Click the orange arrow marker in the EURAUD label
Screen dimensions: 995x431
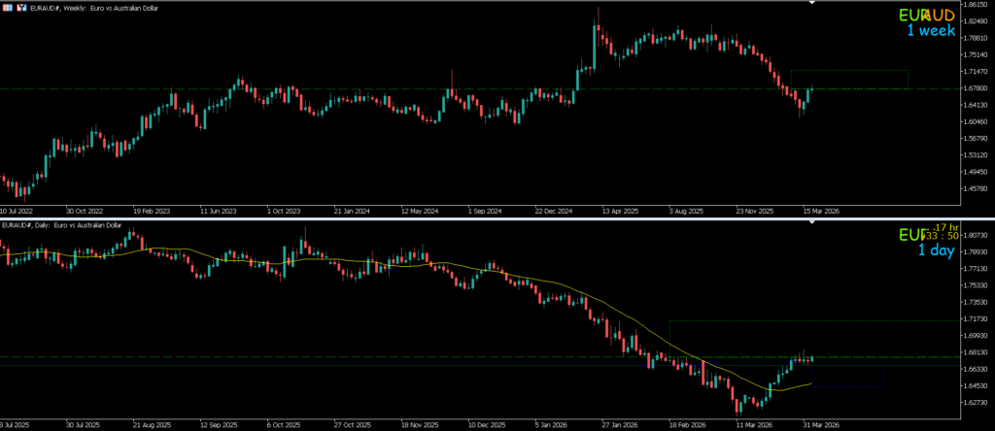tap(927, 16)
